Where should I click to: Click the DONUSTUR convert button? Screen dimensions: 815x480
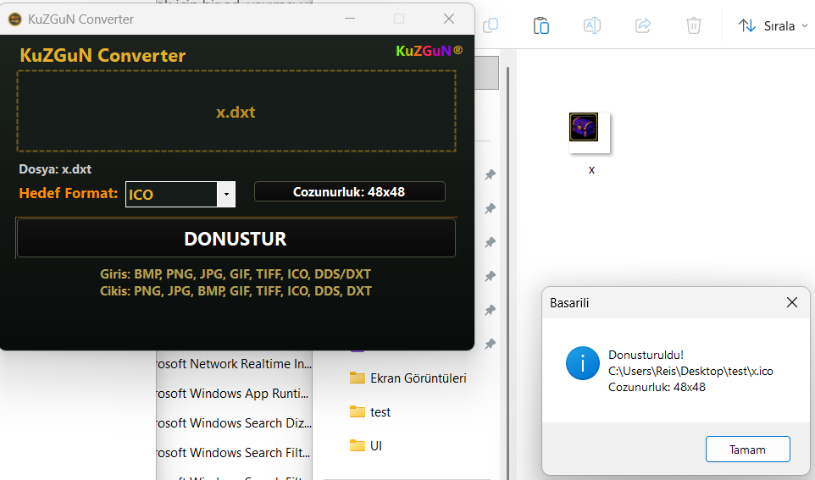click(236, 239)
